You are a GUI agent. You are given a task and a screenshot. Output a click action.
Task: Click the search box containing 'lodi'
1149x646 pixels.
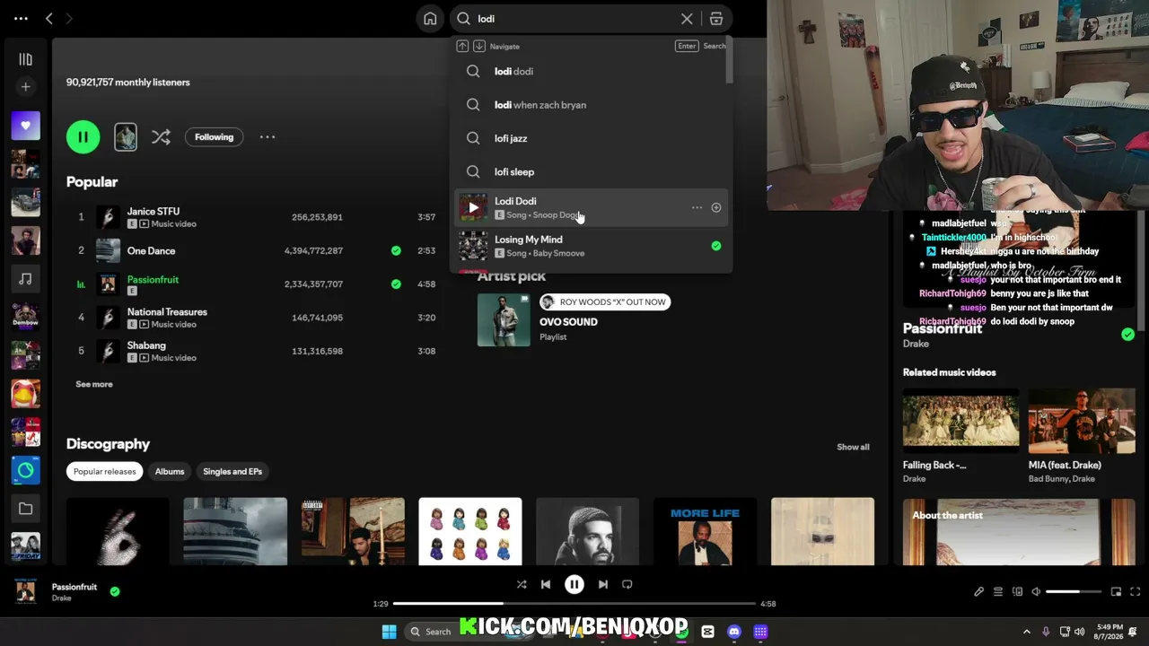coord(574,19)
